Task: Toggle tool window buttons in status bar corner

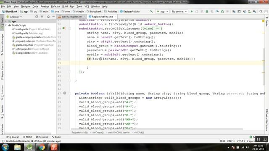Action: tap(3, 141)
